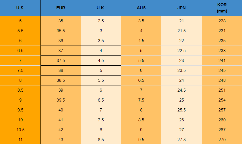The height and width of the screenshot is (144, 242).
Task: Select JPN size 22.5 cell
Action: click(181, 51)
